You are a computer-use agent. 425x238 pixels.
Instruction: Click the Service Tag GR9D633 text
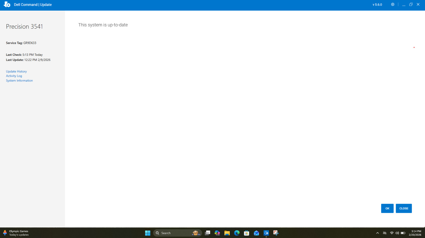(x=21, y=43)
